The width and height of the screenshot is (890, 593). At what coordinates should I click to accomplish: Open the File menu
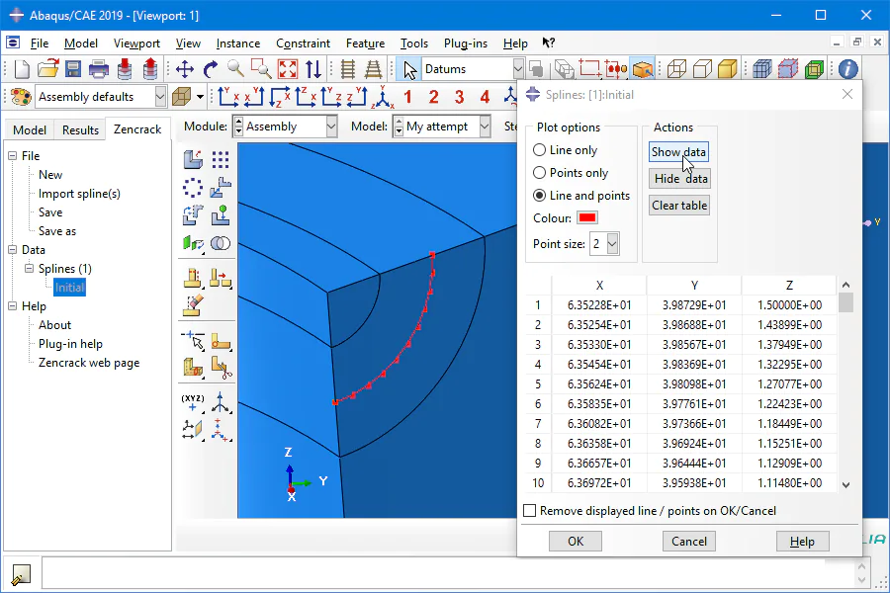tap(40, 43)
